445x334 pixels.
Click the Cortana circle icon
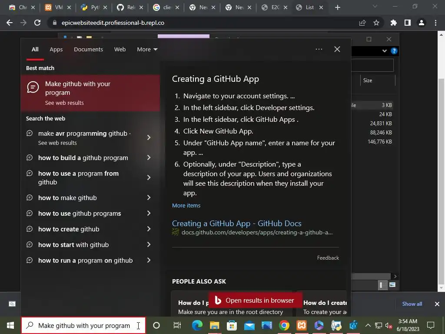[x=156, y=325]
